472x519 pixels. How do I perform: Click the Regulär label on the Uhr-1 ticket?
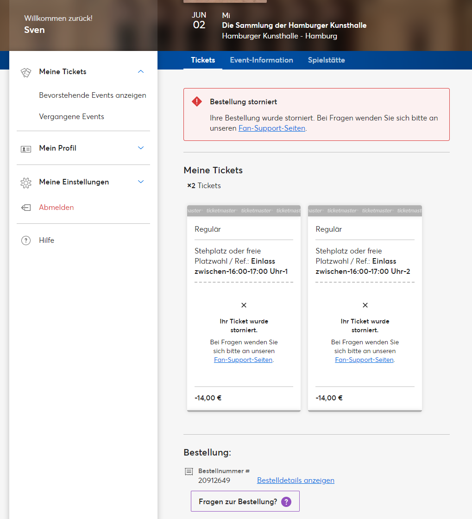[x=208, y=229]
